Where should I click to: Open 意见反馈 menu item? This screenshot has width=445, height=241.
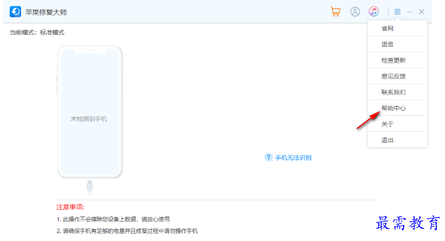click(x=397, y=76)
